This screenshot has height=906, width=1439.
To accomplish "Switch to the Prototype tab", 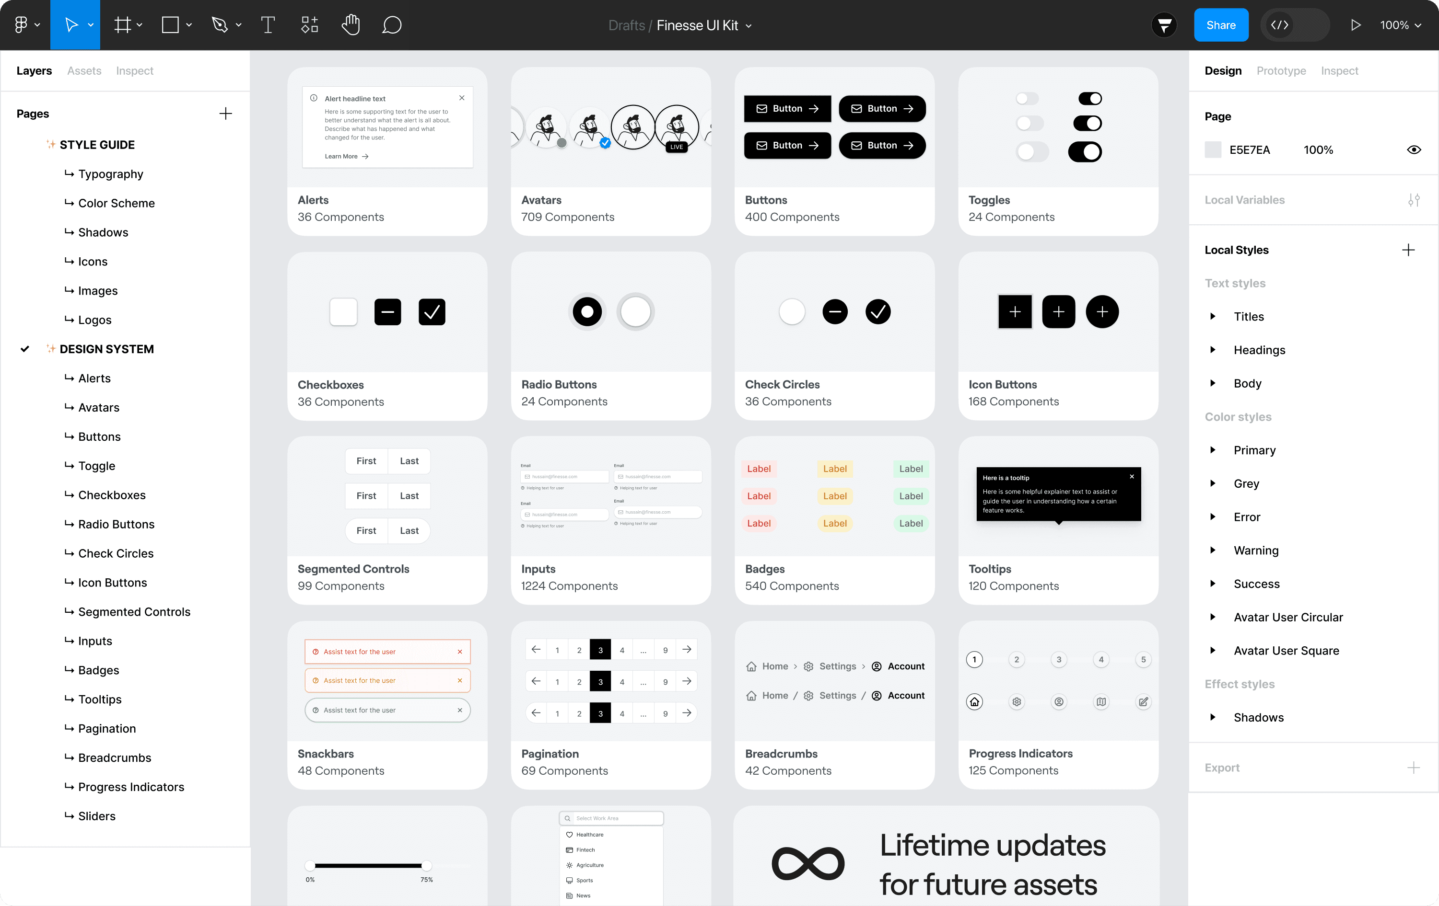I will (1281, 70).
